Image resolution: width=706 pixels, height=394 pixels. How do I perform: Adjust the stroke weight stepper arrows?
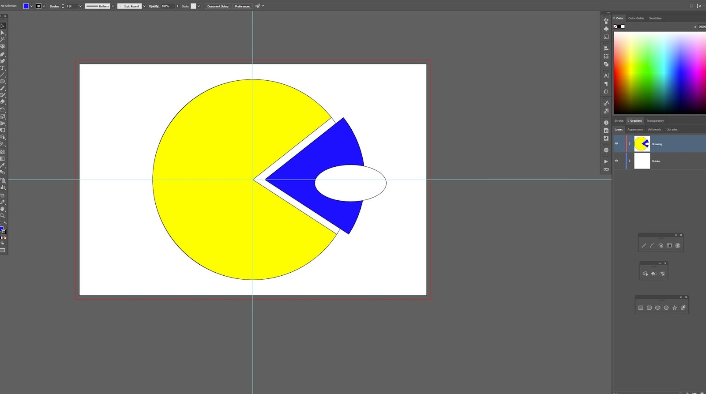tap(63, 6)
